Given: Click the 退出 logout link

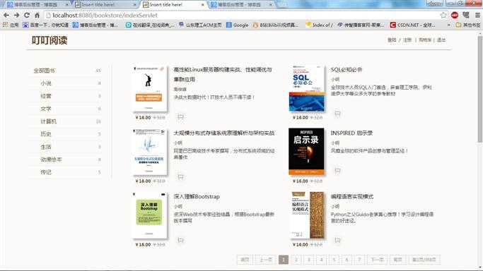Looking at the screenshot, I should click(x=441, y=40).
